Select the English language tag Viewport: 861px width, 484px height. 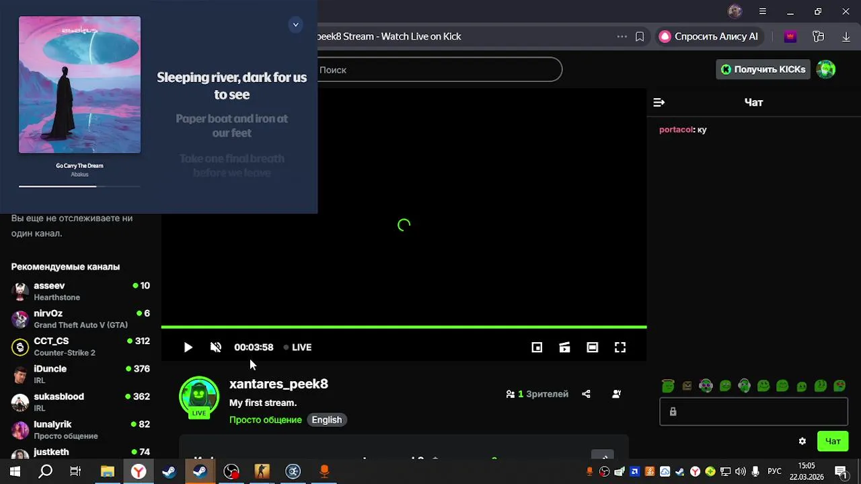click(327, 419)
